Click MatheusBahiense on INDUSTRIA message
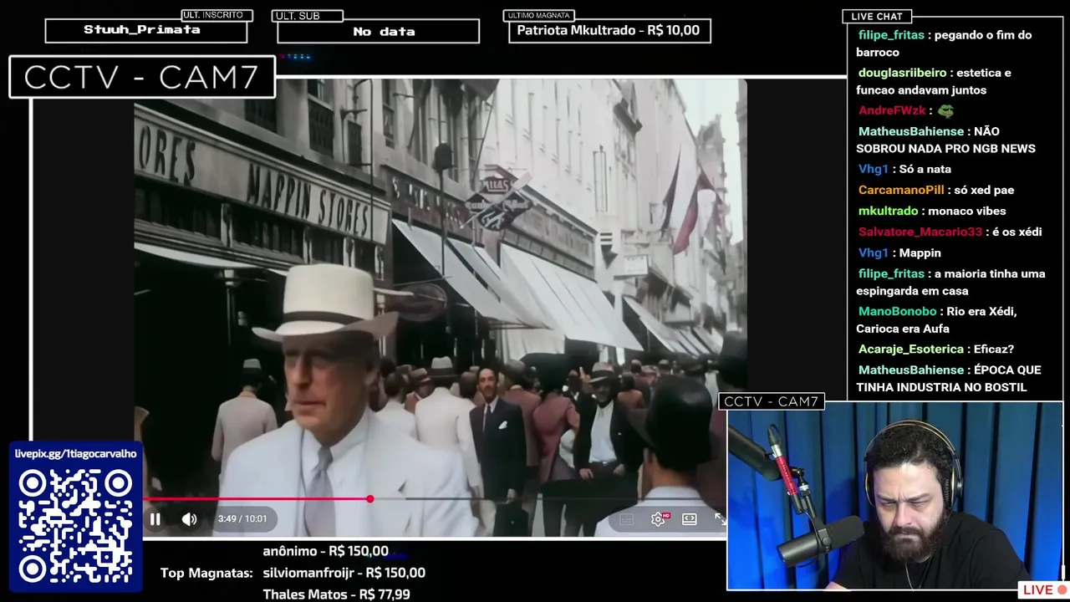 [x=911, y=370]
